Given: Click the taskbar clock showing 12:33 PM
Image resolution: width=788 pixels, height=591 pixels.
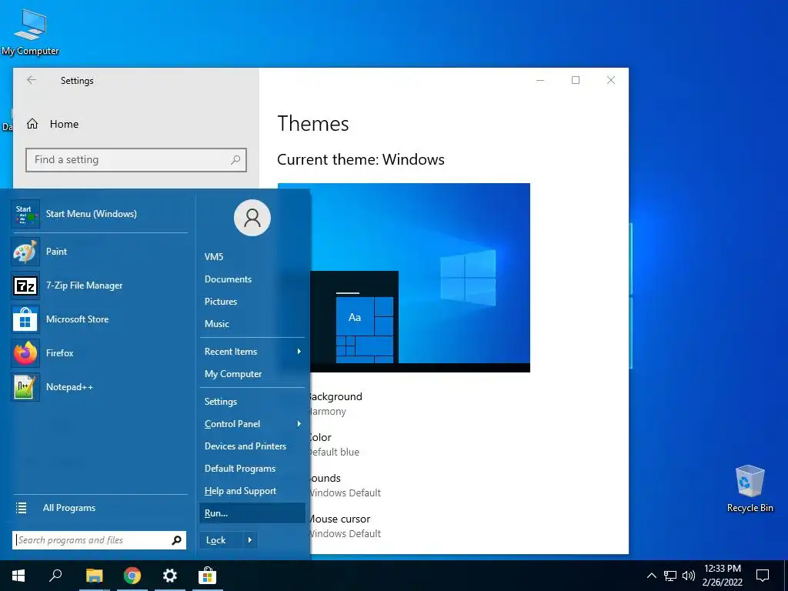Looking at the screenshot, I should tap(722, 576).
